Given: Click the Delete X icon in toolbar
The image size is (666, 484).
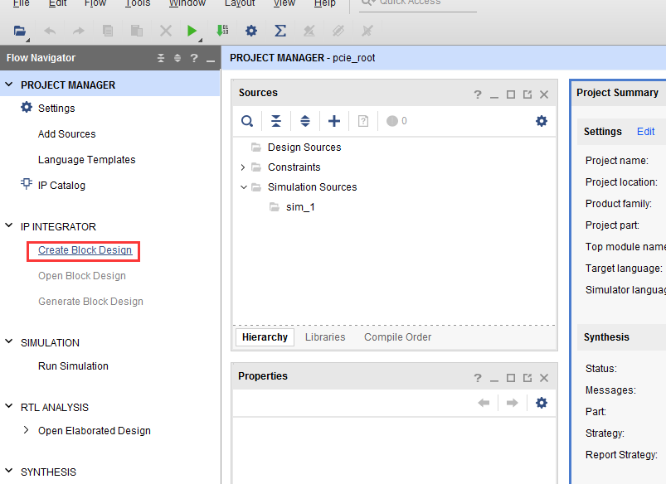Looking at the screenshot, I should (x=166, y=31).
